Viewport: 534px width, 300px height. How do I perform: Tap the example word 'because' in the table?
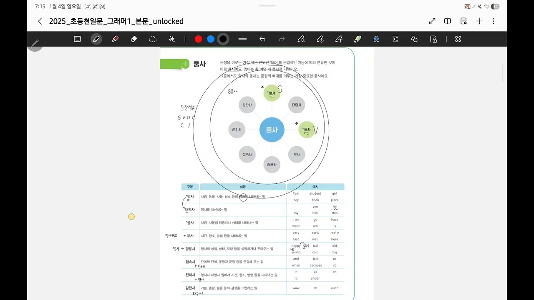315,265
